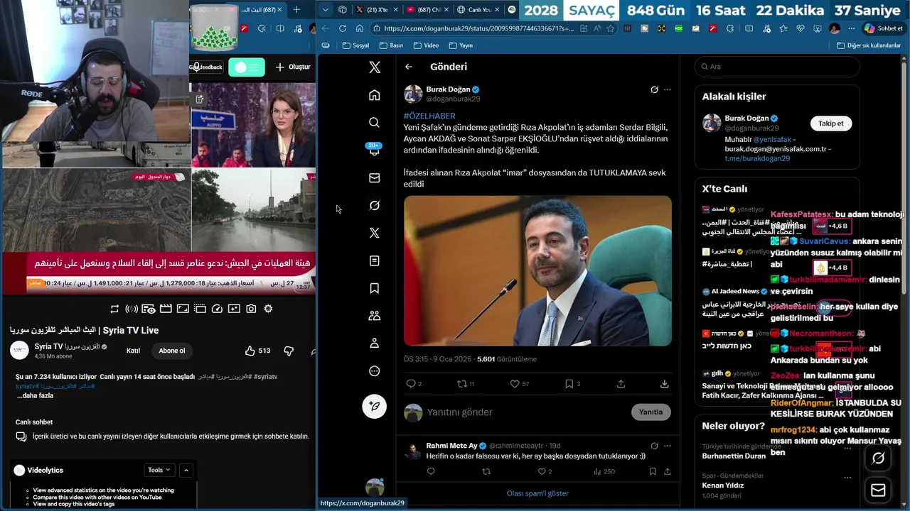Image resolution: width=910 pixels, height=511 pixels.
Task: Open the #ÖZELHABER hashtag link
Action: click(429, 116)
